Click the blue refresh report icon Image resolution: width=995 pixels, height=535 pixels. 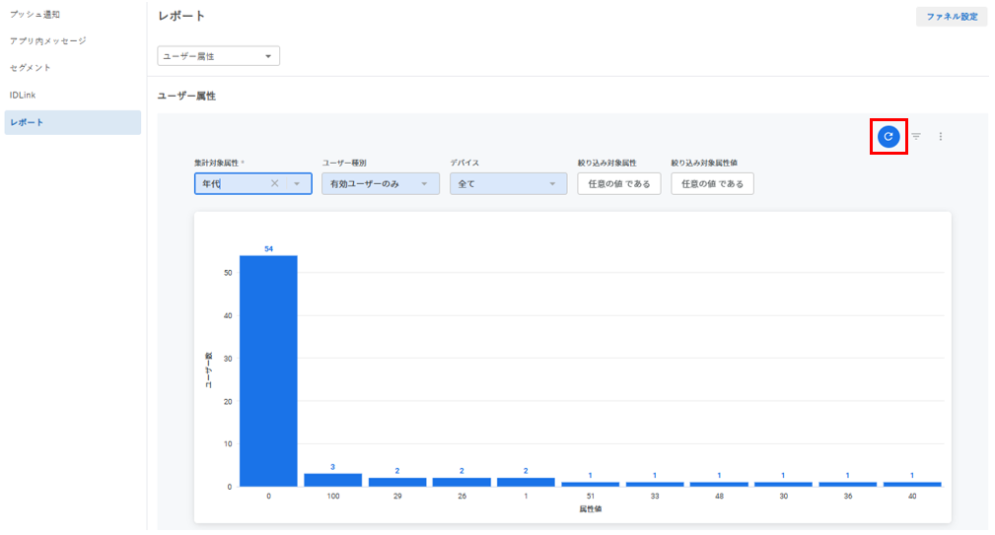(888, 136)
